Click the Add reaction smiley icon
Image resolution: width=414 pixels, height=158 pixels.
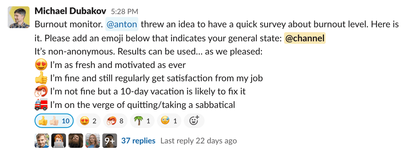[x=194, y=121]
